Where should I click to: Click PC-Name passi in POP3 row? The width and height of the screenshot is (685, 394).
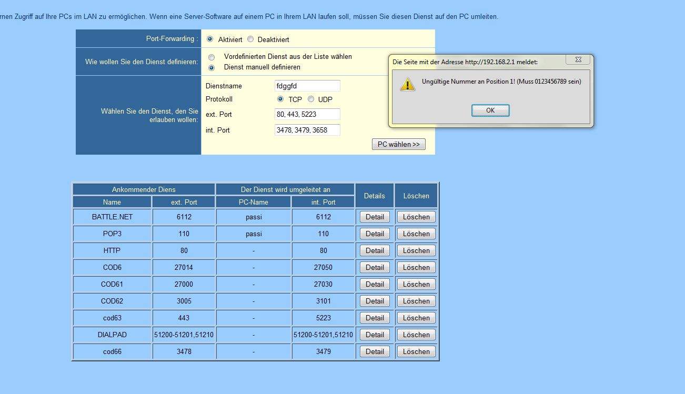pyautogui.click(x=254, y=234)
